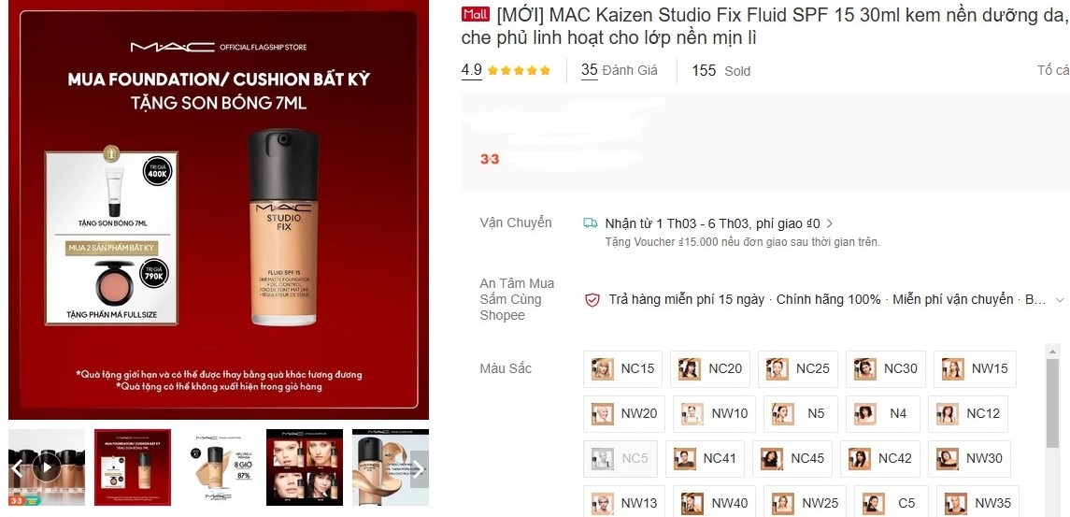Click the red shield guarantee icon
This screenshot has width=1070, height=517.
pyautogui.click(x=592, y=300)
